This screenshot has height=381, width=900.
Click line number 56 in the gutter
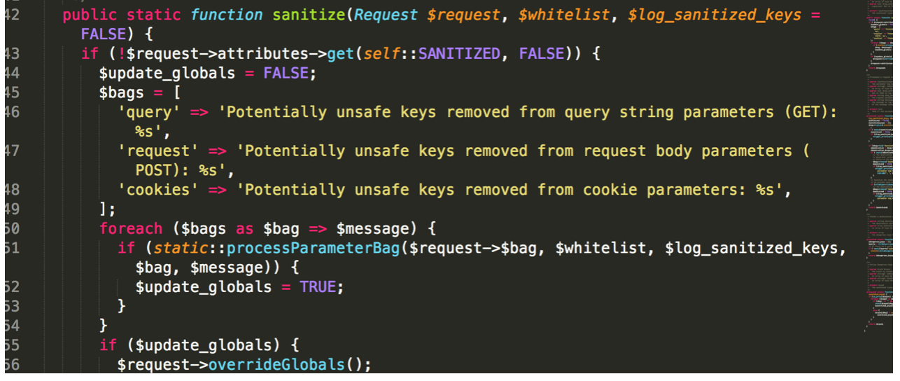12,364
